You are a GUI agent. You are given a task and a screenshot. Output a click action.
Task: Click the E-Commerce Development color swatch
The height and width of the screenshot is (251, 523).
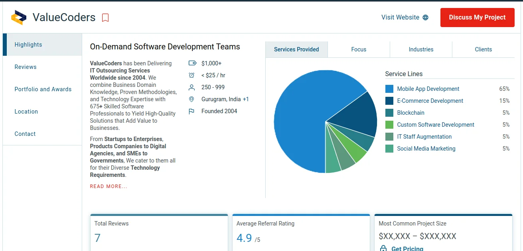point(389,101)
